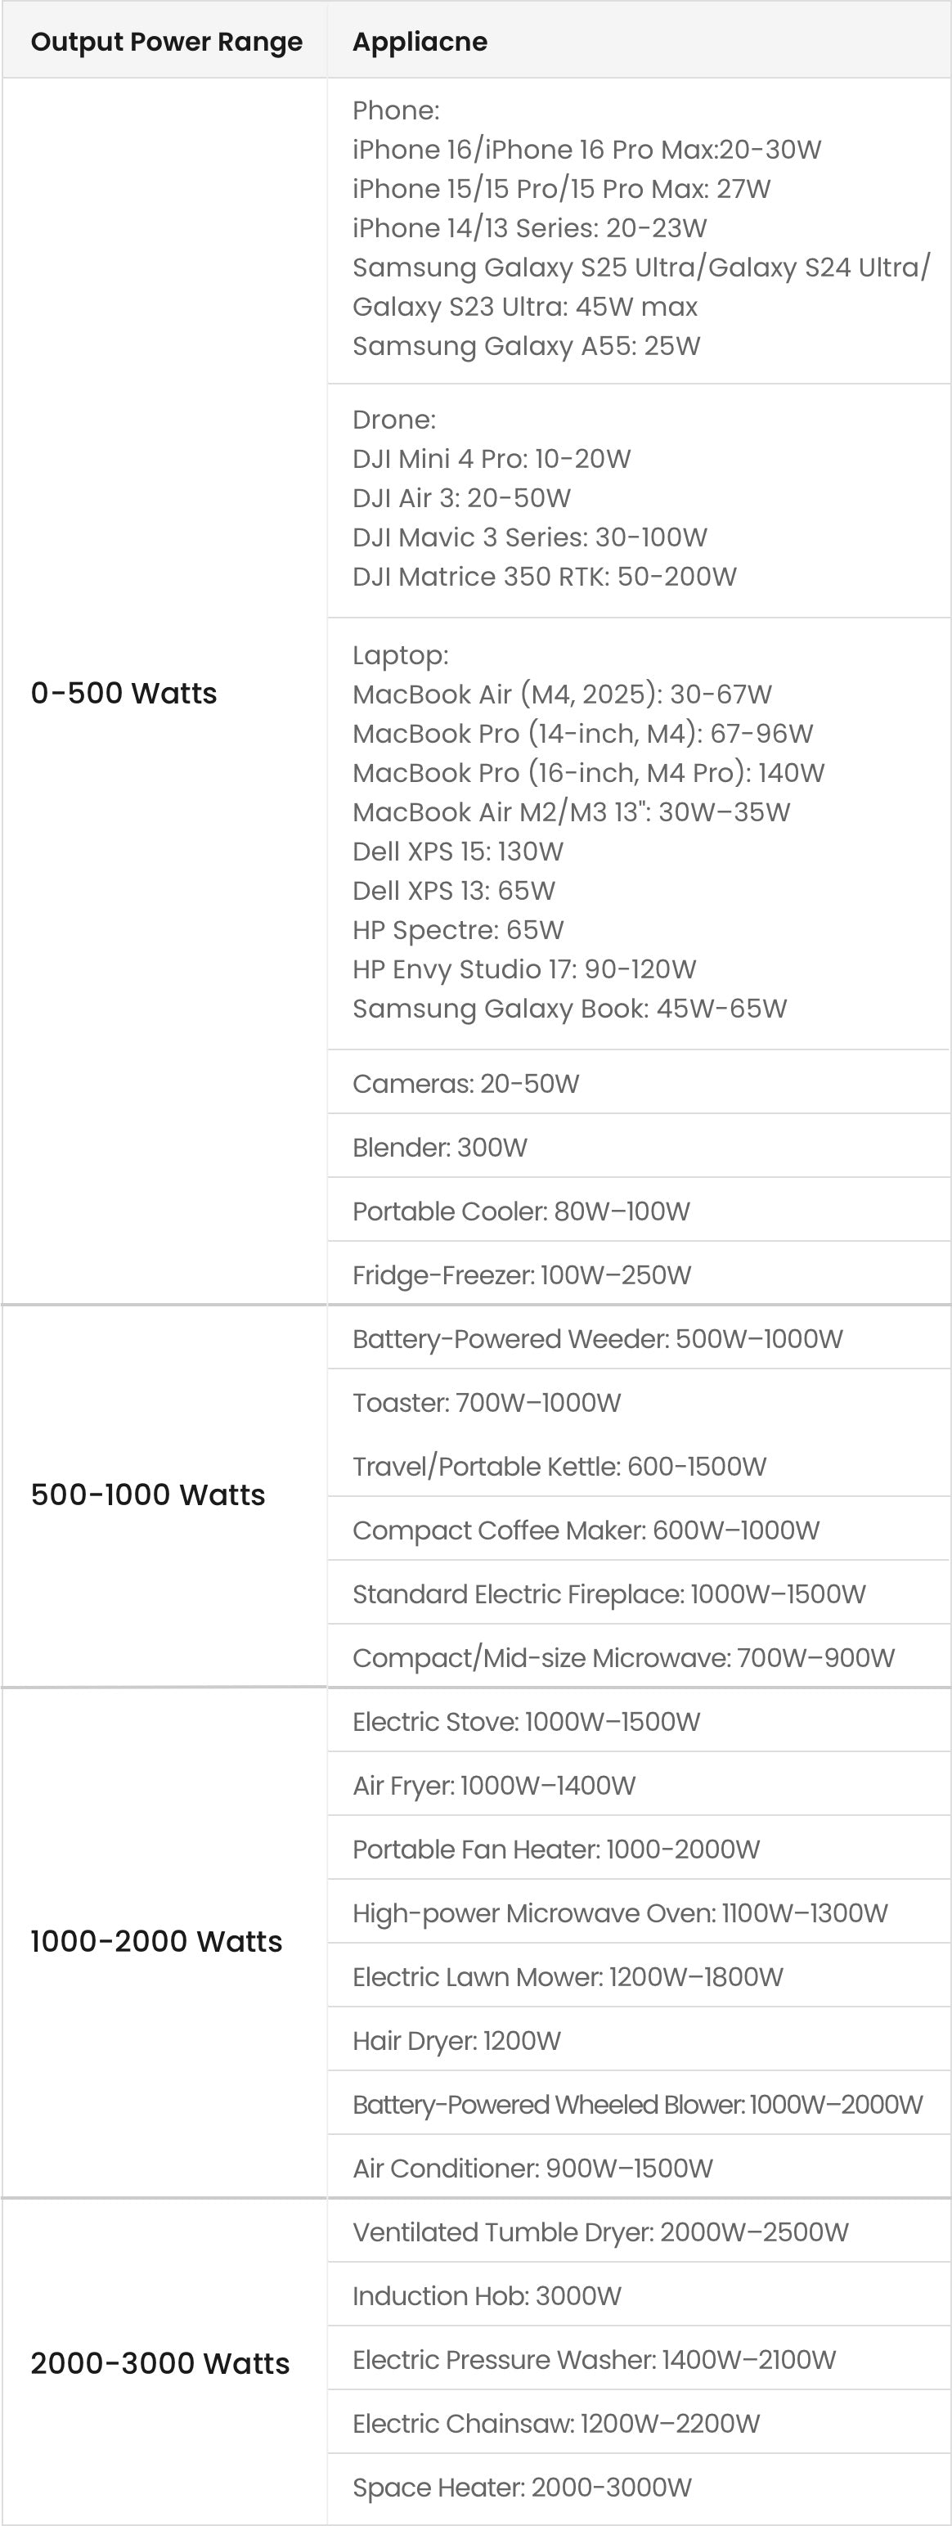Click the Output Power Range column header

[x=167, y=43]
